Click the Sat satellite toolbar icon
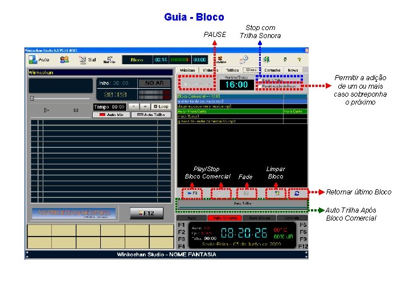 click(87, 60)
